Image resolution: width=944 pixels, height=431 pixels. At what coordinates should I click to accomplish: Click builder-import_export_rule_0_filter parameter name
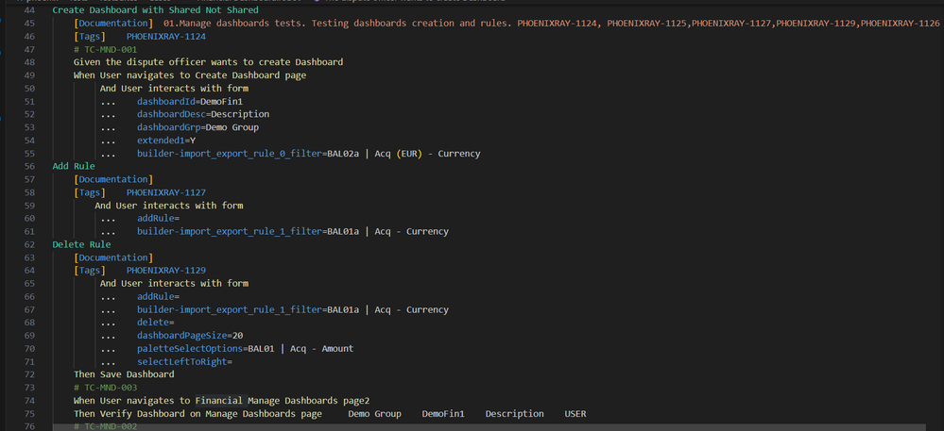230,154
